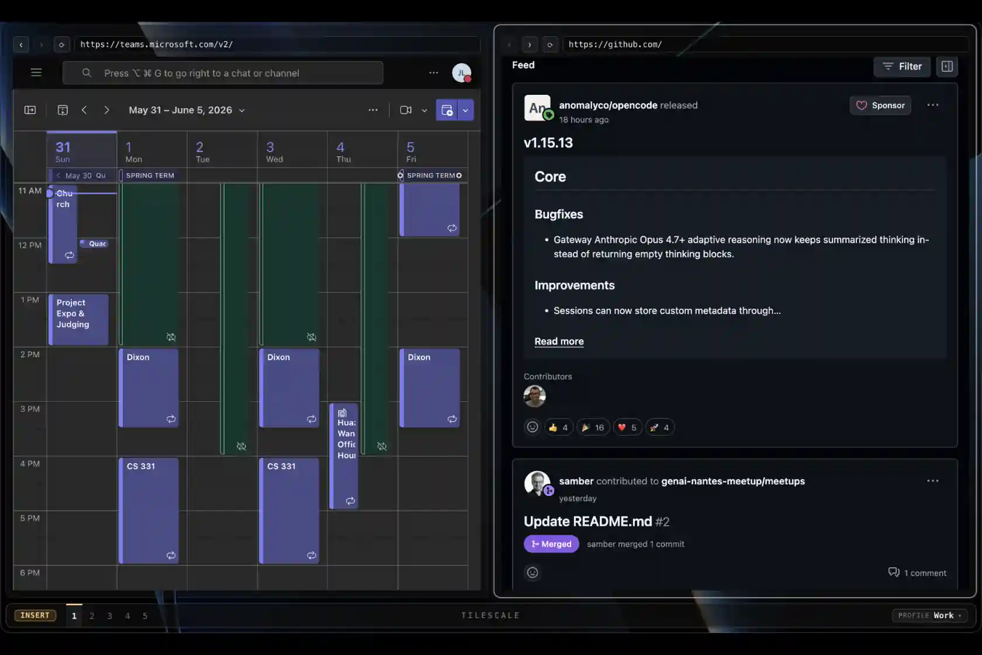This screenshot has height=655, width=982.
Task: Open SPRING TERM all-day event on Friday
Action: tap(431, 175)
